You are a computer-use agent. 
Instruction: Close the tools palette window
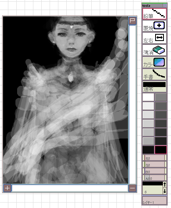tap(165, 5)
